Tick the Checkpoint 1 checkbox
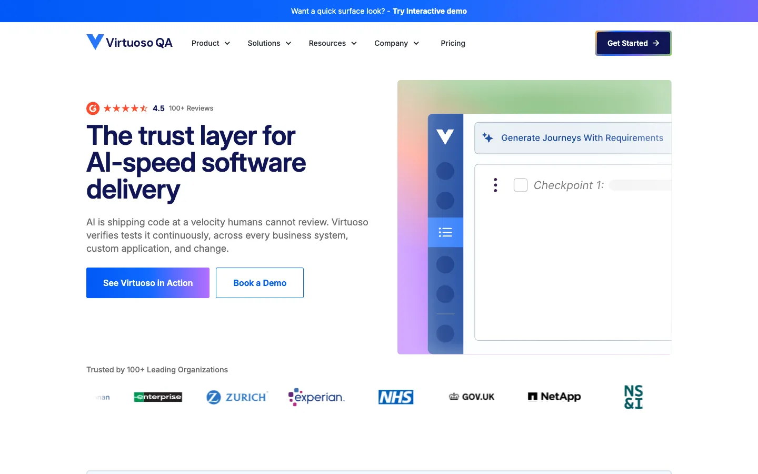The width and height of the screenshot is (758, 474). (x=521, y=185)
